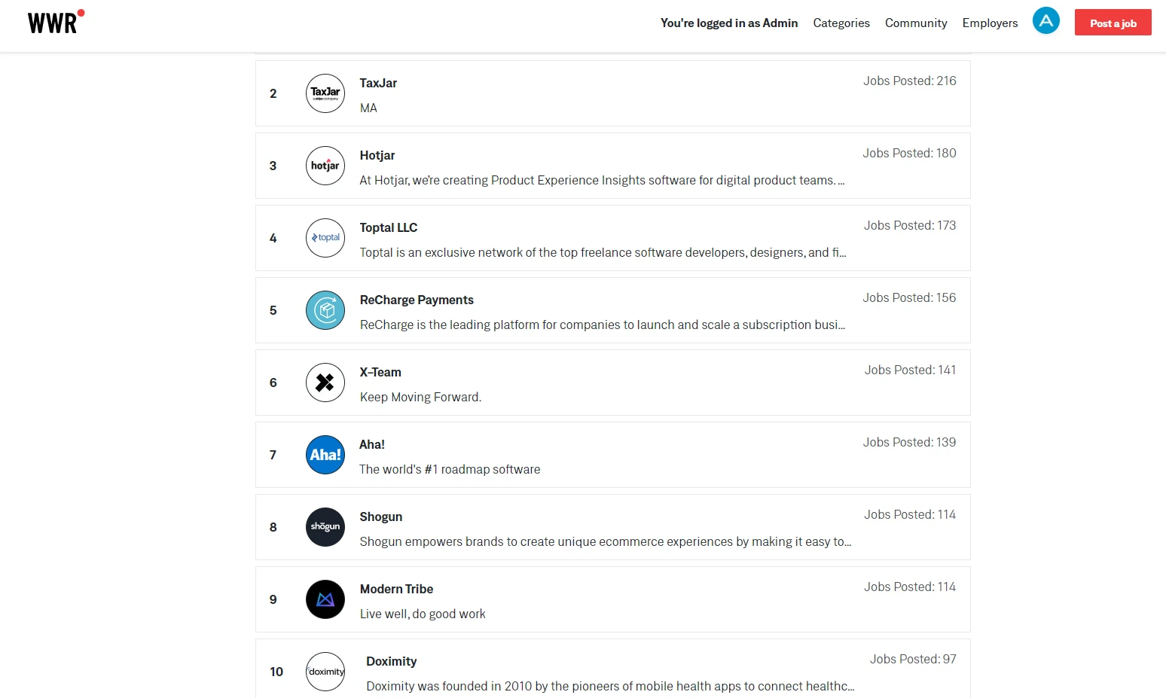Viewport: 1166px width, 698px height.
Task: Click 'Jobs Posted: 156' for ReCharge
Action: pos(909,297)
